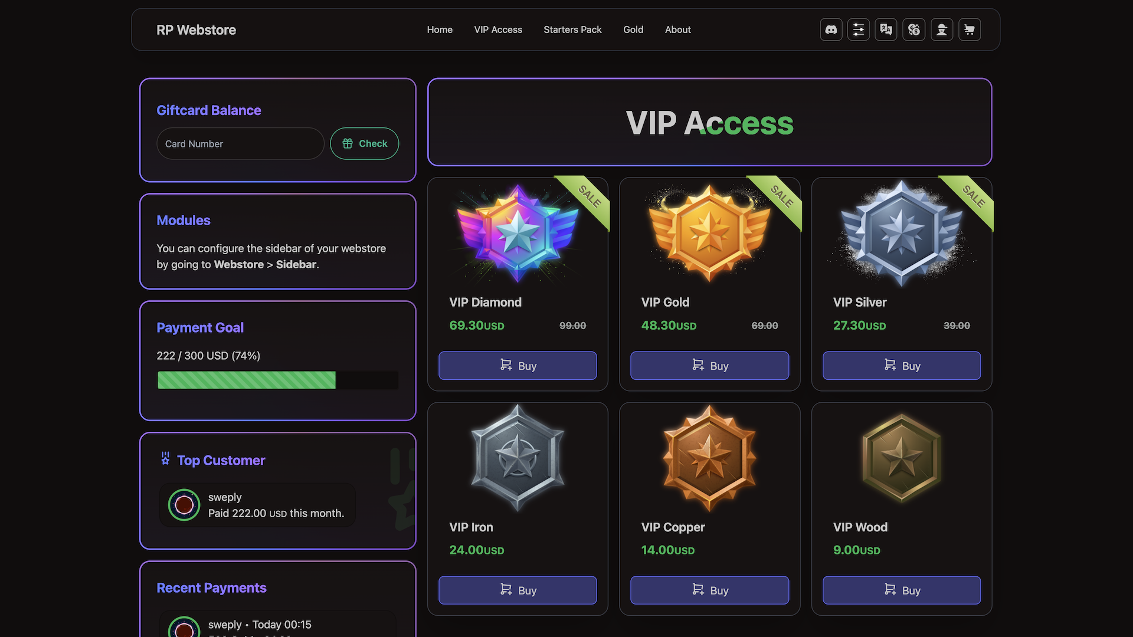1133x637 pixels.
Task: Click the VIP Diamond badge image
Action: [518, 233]
